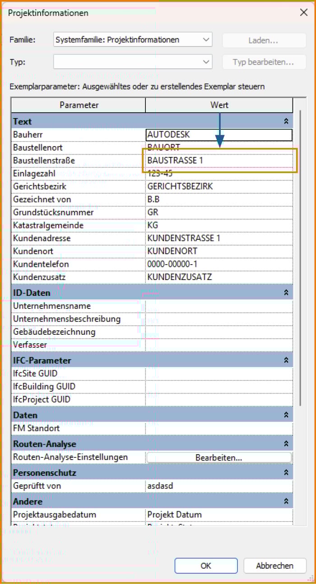Edit the KUNDENSTRASSE 1 value
The height and width of the screenshot is (584, 316).
(219, 238)
